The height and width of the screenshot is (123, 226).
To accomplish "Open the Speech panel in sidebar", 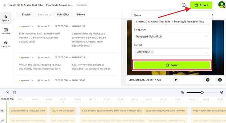I will (x=6, y=18).
